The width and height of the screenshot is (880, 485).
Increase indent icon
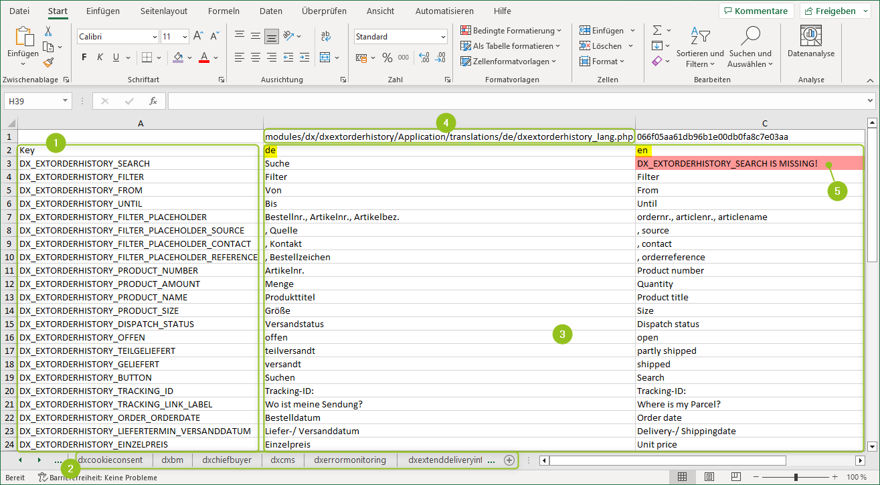click(x=304, y=58)
